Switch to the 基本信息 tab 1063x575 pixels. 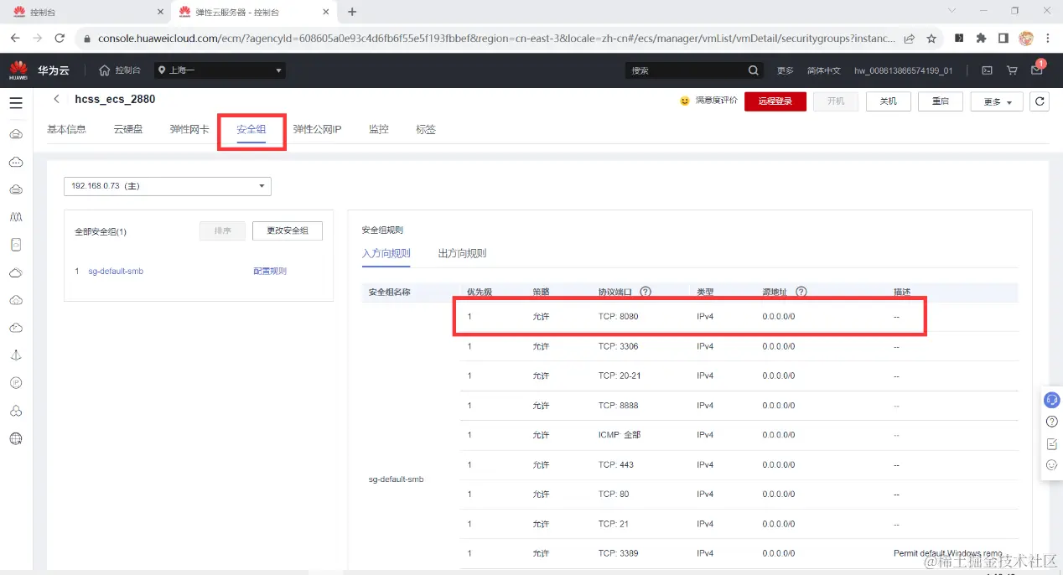[x=66, y=130]
